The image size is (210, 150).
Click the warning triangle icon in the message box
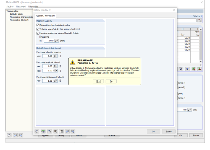pos(72,62)
